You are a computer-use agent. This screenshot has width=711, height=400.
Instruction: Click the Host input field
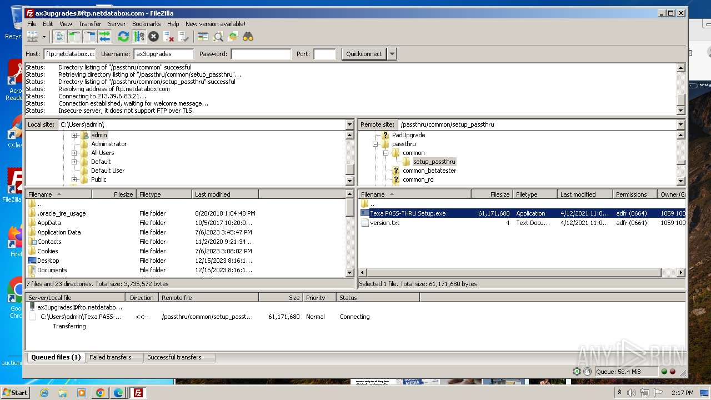point(70,54)
